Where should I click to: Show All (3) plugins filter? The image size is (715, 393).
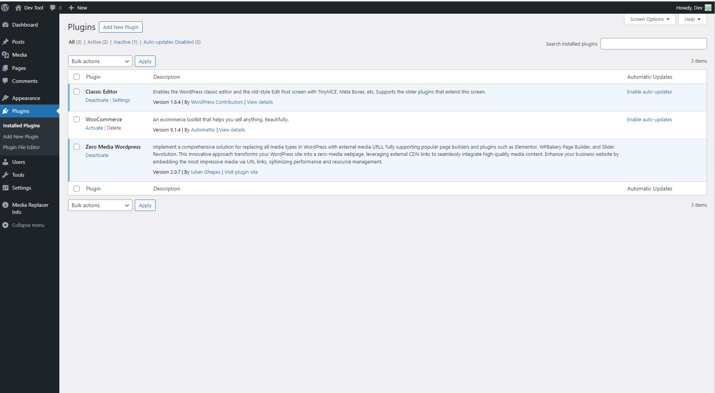tap(75, 42)
